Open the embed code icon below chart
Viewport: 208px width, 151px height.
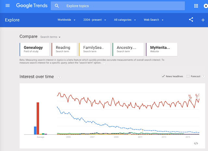point(196,143)
